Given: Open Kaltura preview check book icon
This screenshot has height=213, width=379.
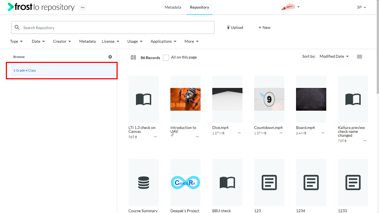Looking at the screenshot, I should pos(353,99).
